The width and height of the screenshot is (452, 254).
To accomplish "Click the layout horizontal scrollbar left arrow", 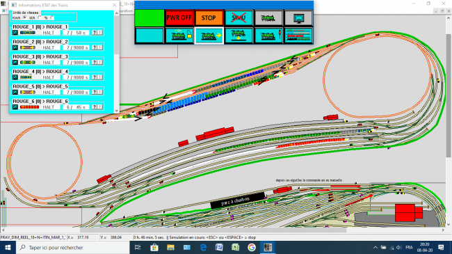I will (x=3, y=230).
